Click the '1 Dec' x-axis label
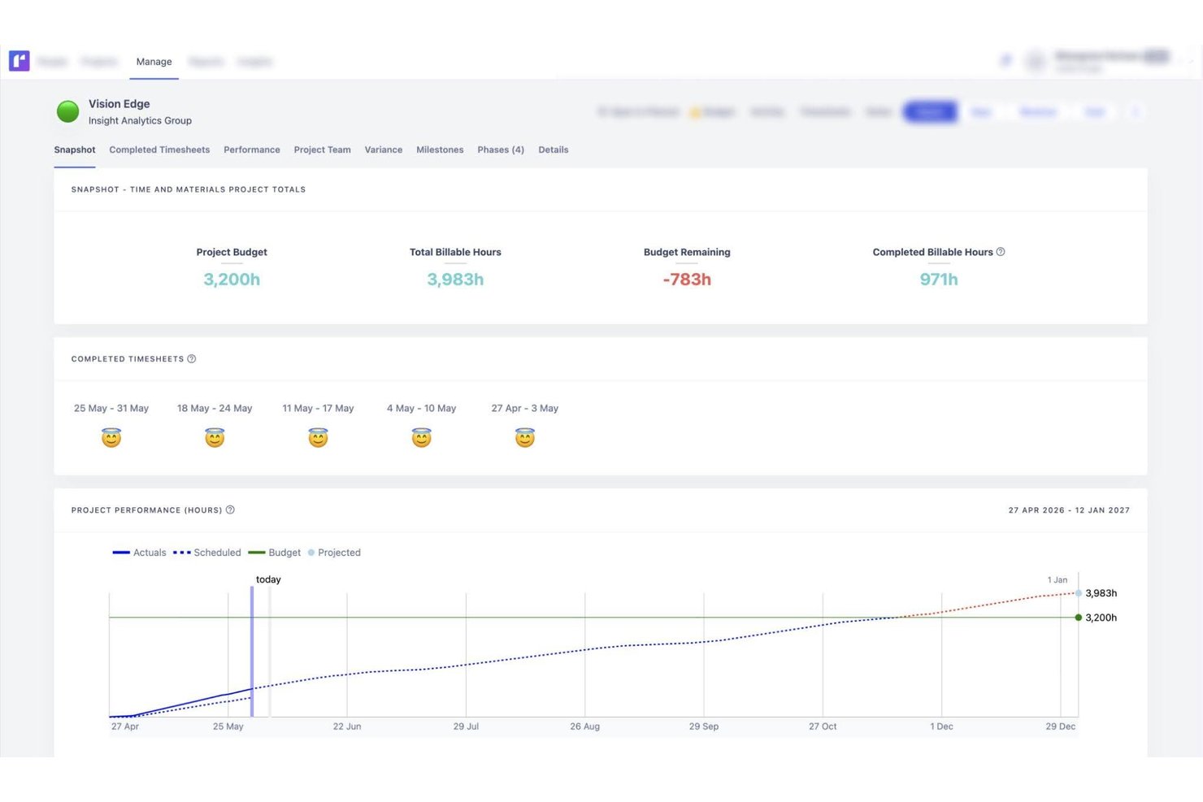The height and width of the screenshot is (802, 1203). coord(941,726)
